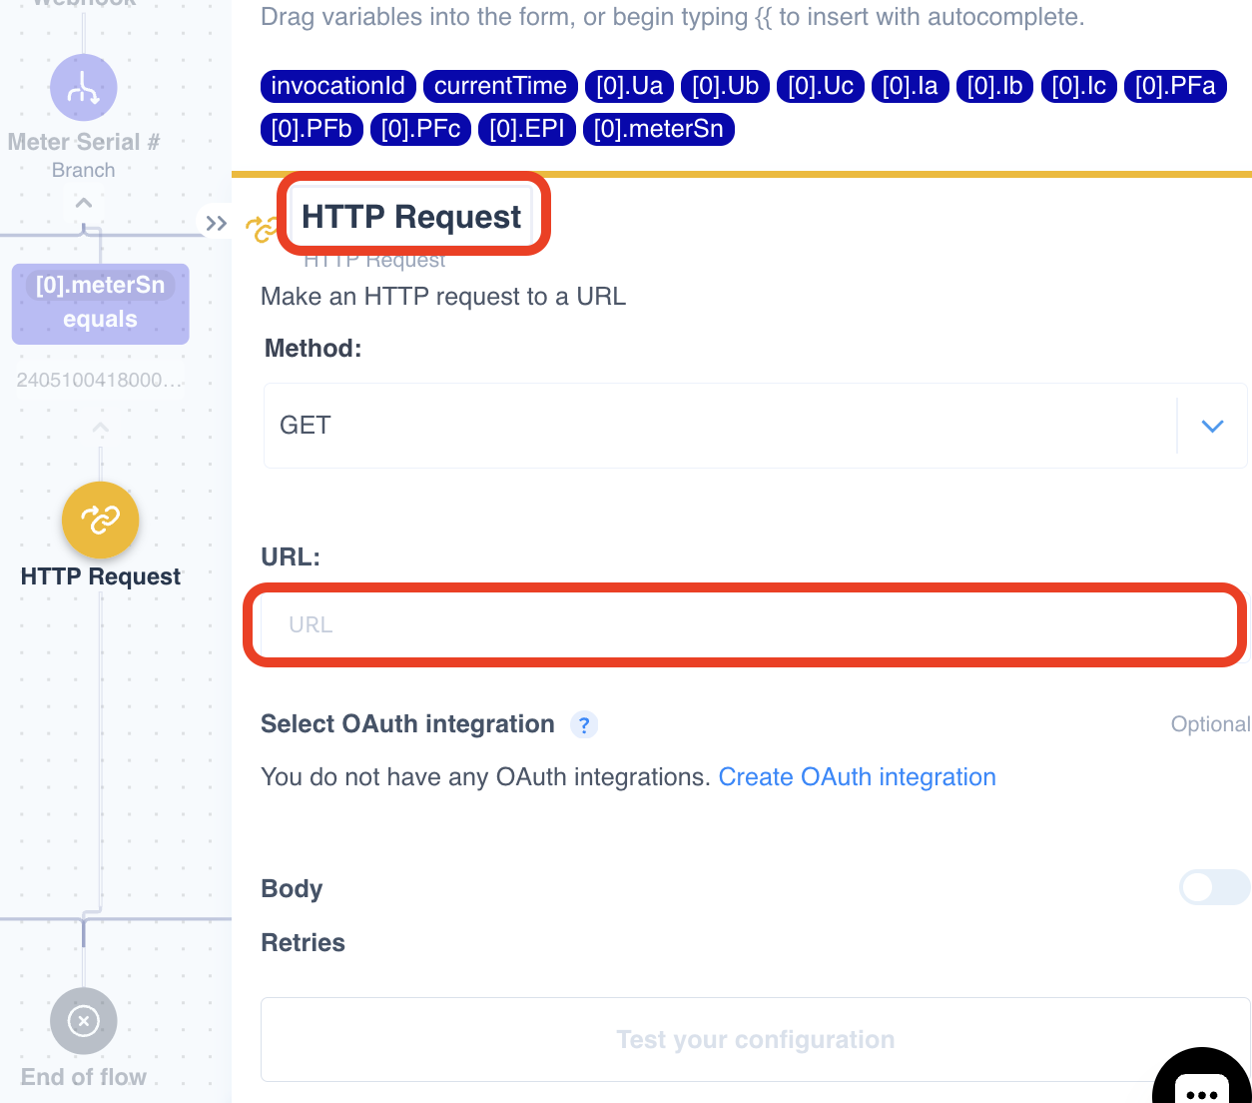This screenshot has height=1103, width=1252.
Task: Select the [0].EPI variable chip
Action: 526,129
